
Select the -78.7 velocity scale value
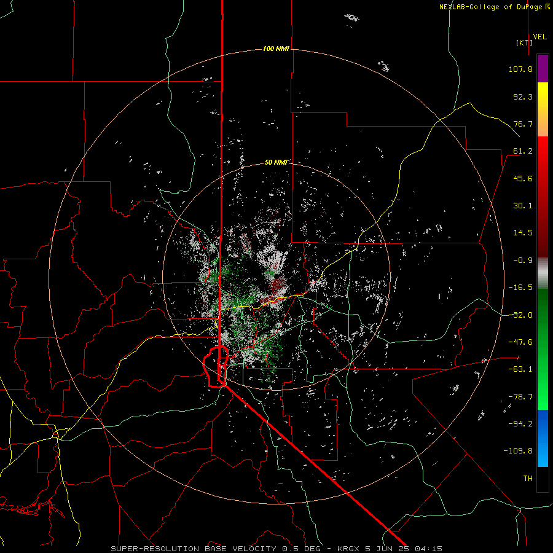click(x=520, y=397)
